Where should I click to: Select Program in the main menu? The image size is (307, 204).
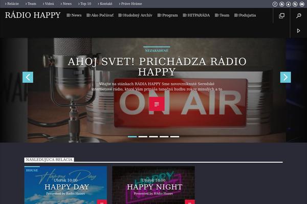click(x=168, y=15)
